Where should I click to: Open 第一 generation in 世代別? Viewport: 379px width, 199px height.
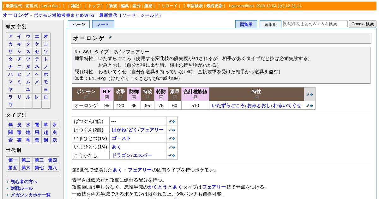pyautogui.click(x=13, y=160)
